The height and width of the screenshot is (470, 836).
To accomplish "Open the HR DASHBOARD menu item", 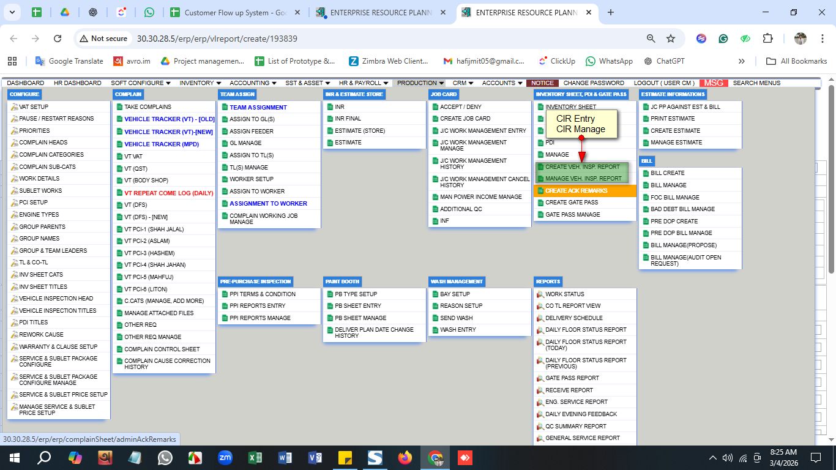I will tap(78, 83).
